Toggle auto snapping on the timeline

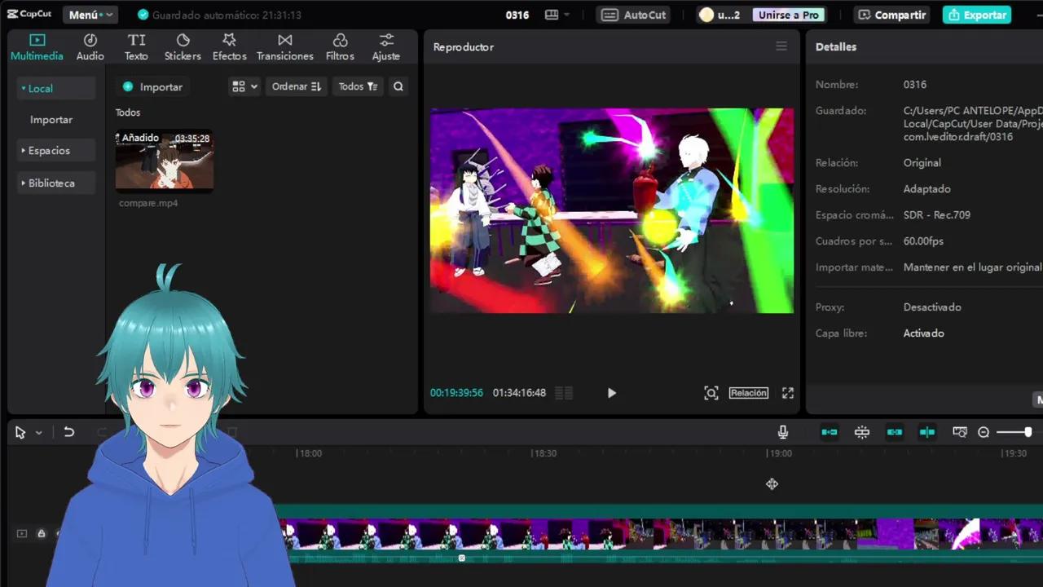click(862, 432)
